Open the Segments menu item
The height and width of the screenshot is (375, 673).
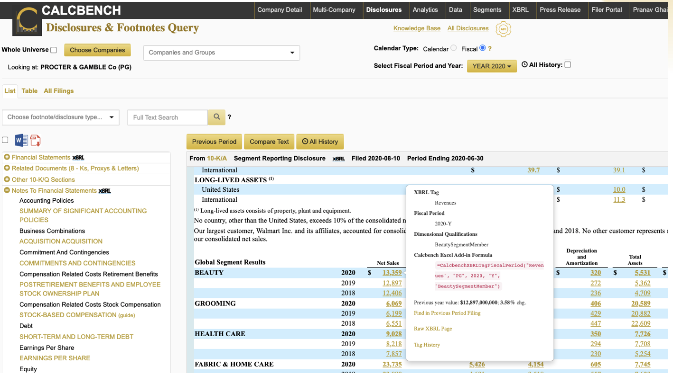point(487,9)
